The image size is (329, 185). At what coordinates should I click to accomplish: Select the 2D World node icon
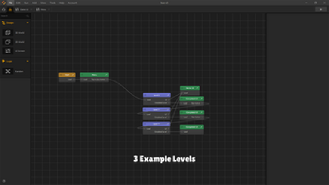[x=8, y=42]
